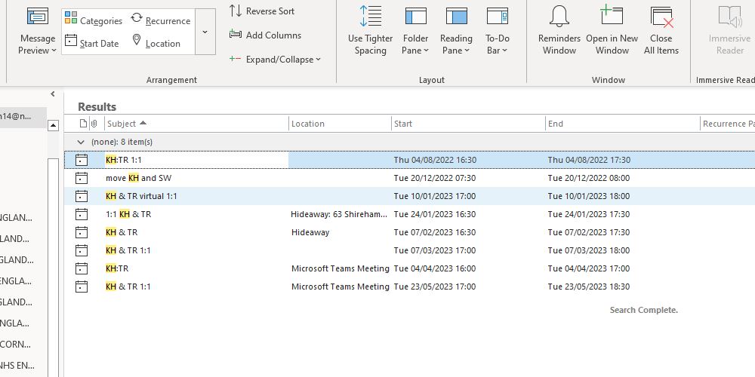Image resolution: width=755 pixels, height=377 pixels.
Task: Open the Folder Pane dropdown
Action: click(415, 44)
